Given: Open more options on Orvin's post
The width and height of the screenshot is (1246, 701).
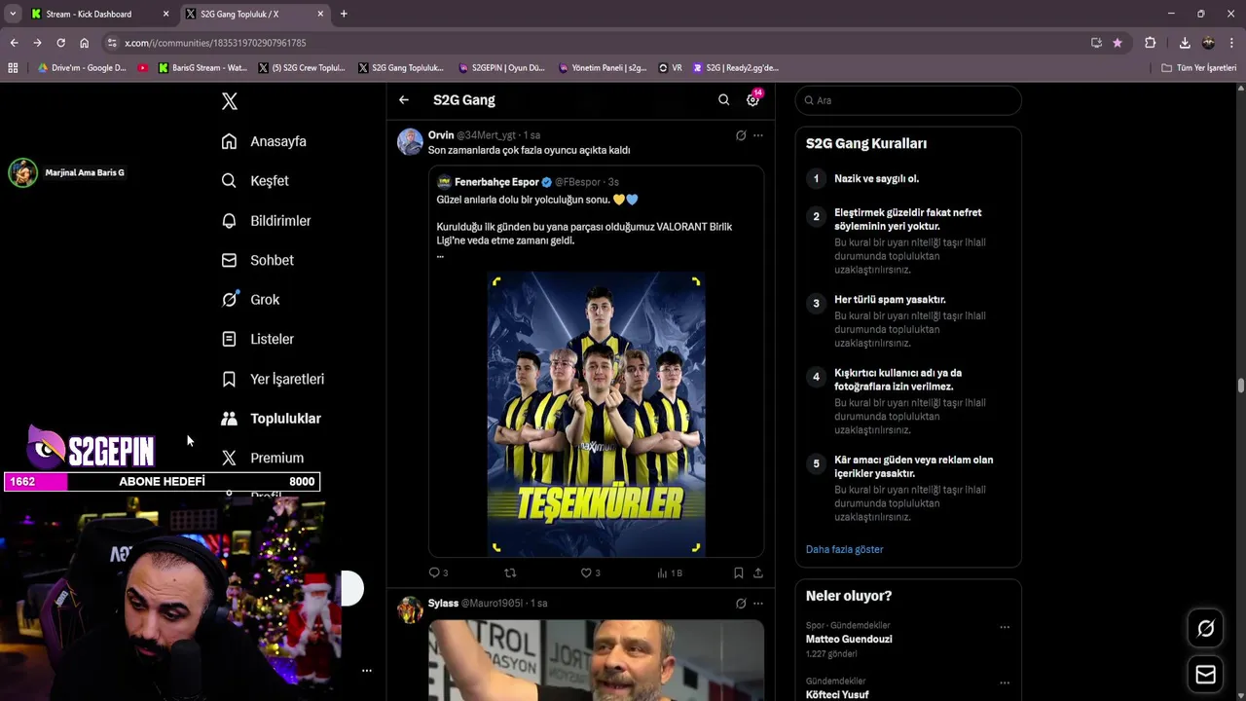Looking at the screenshot, I should 758,135.
